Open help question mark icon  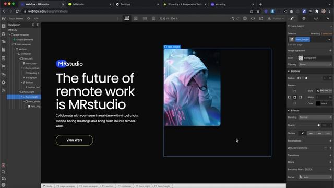pyautogui.click(x=4, y=185)
